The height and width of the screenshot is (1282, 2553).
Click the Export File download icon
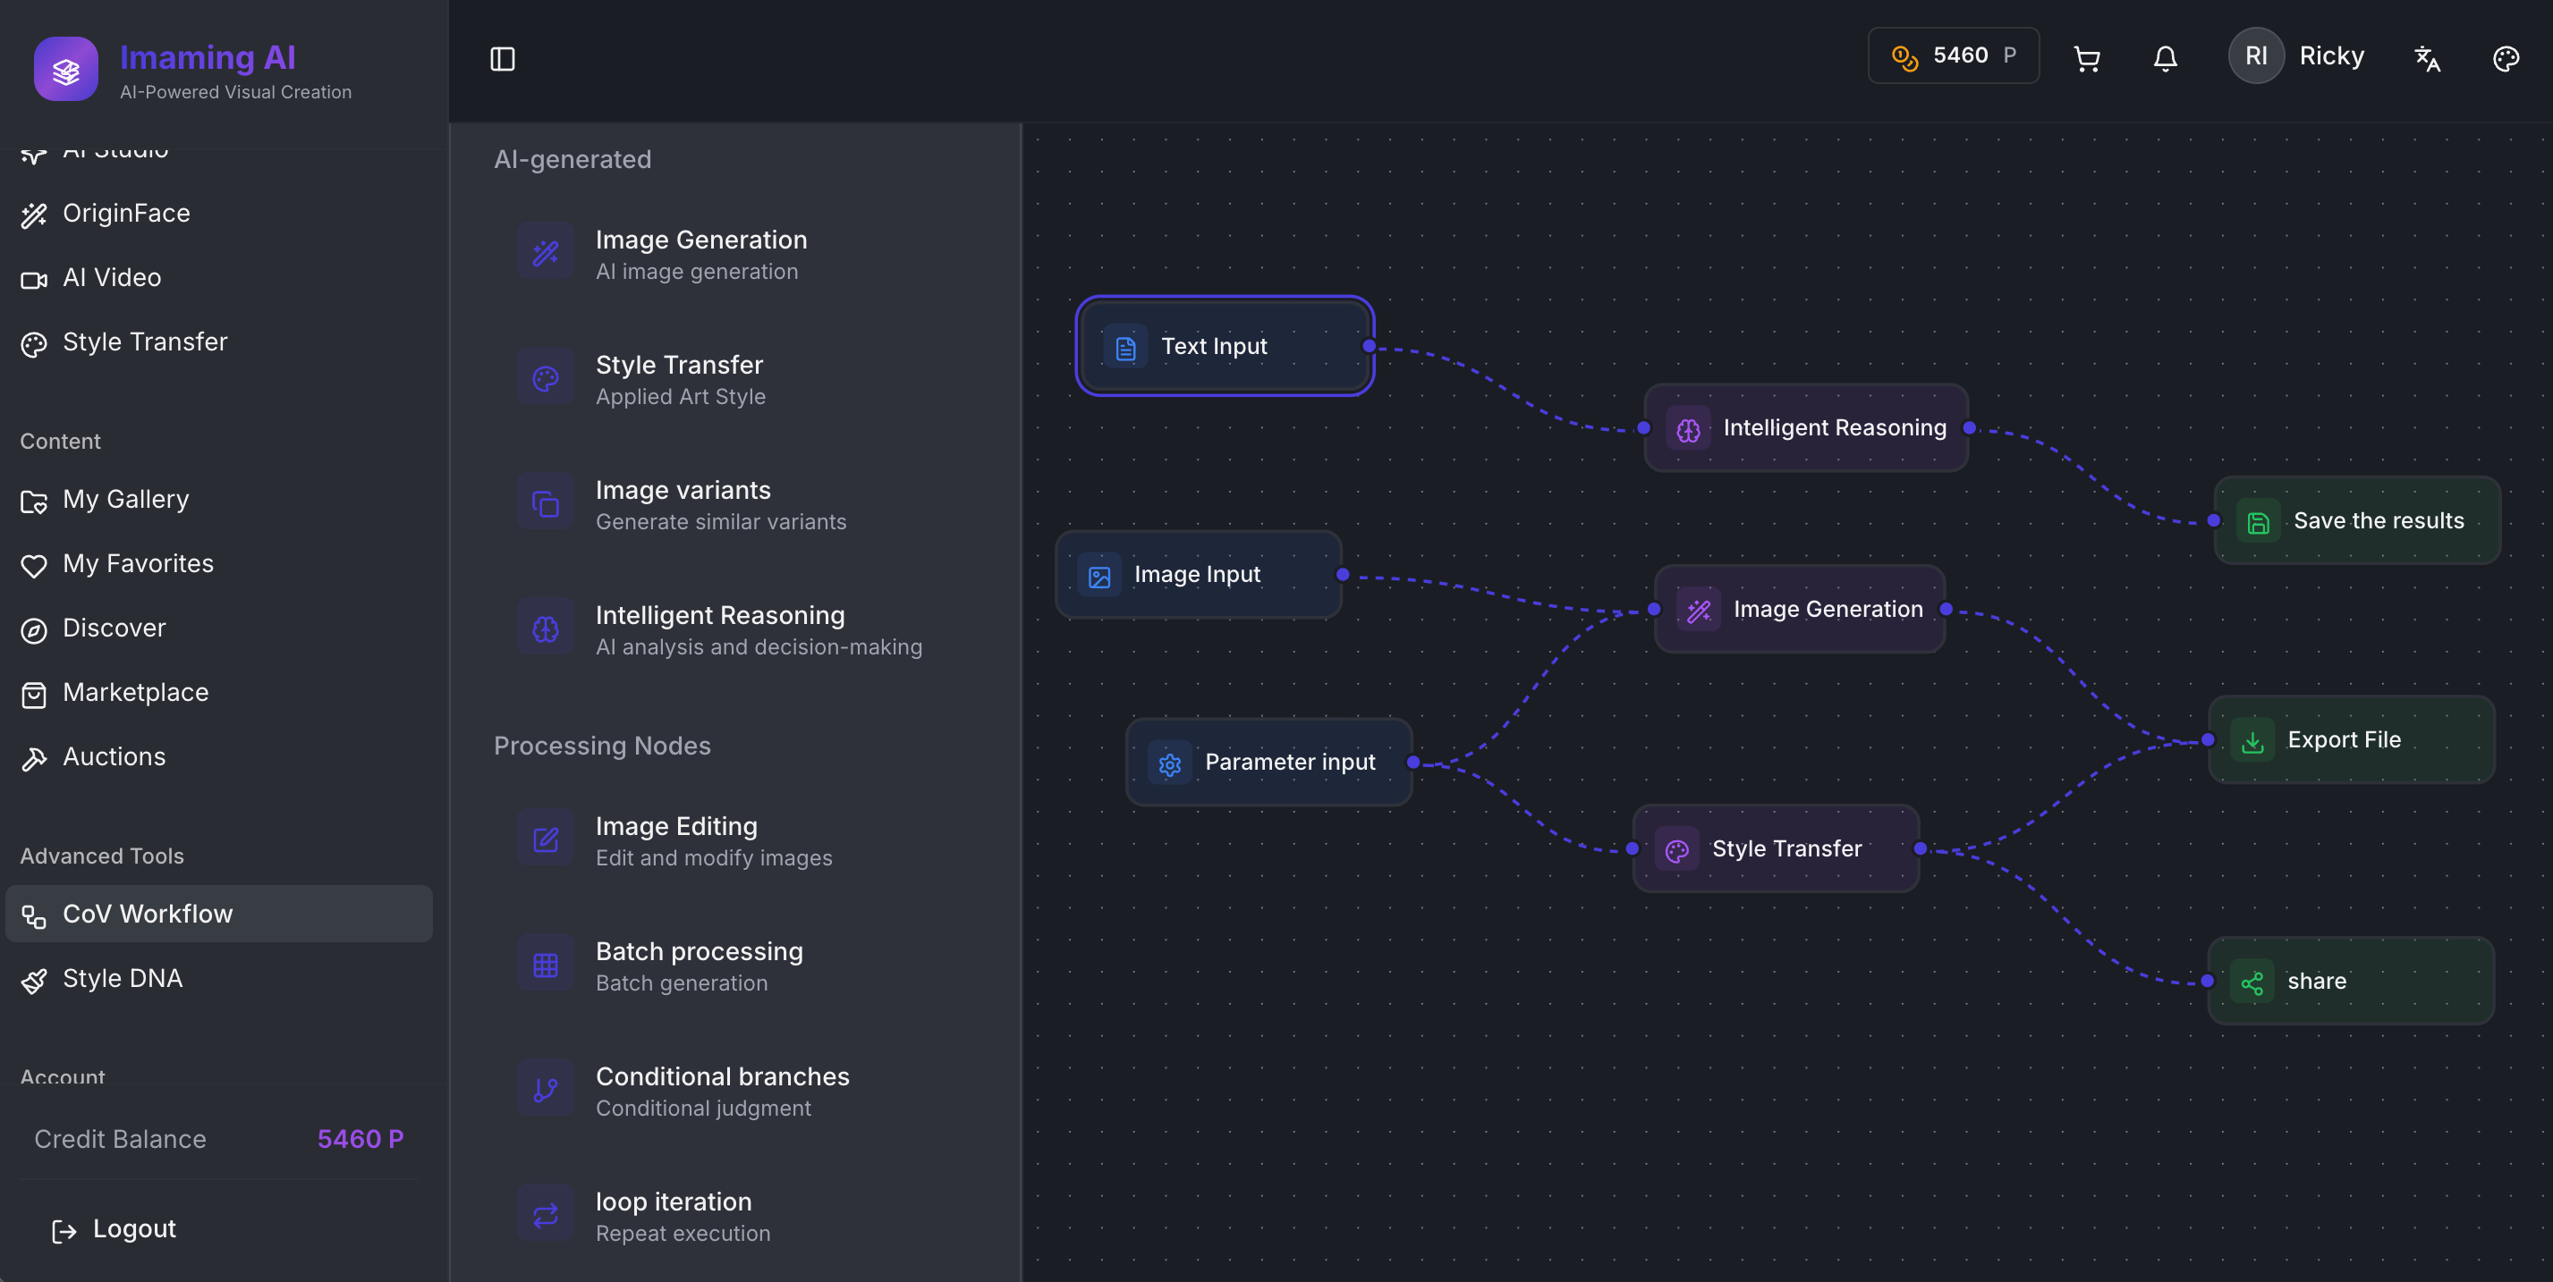click(2252, 741)
